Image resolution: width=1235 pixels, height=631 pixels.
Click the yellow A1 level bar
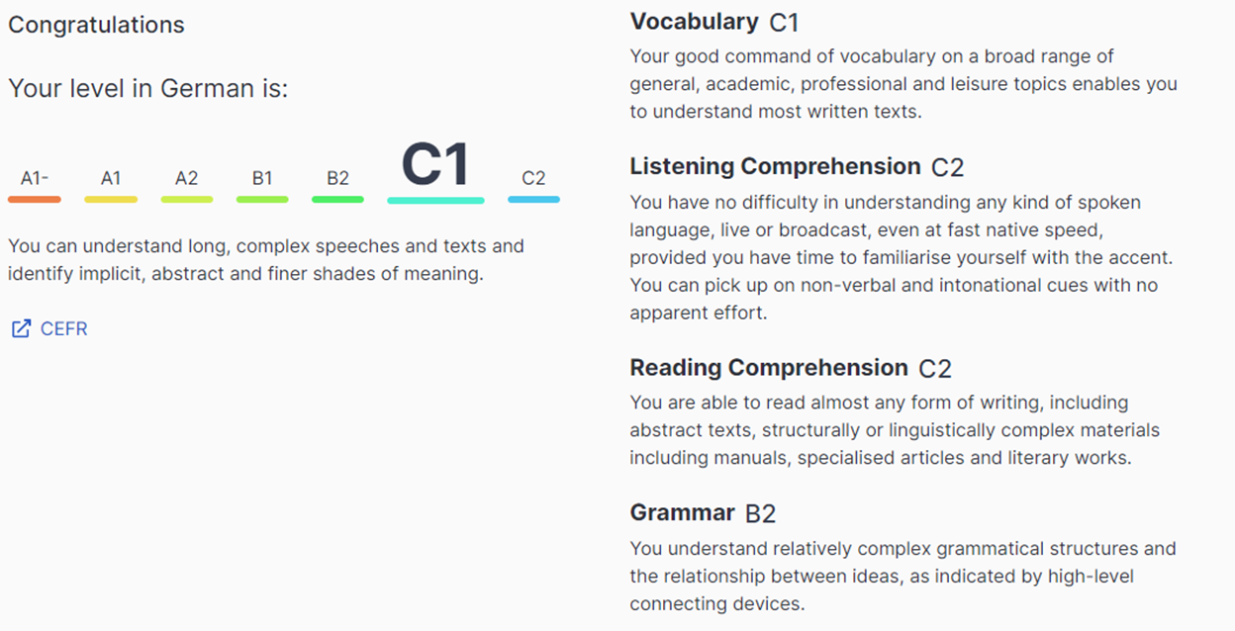point(111,200)
